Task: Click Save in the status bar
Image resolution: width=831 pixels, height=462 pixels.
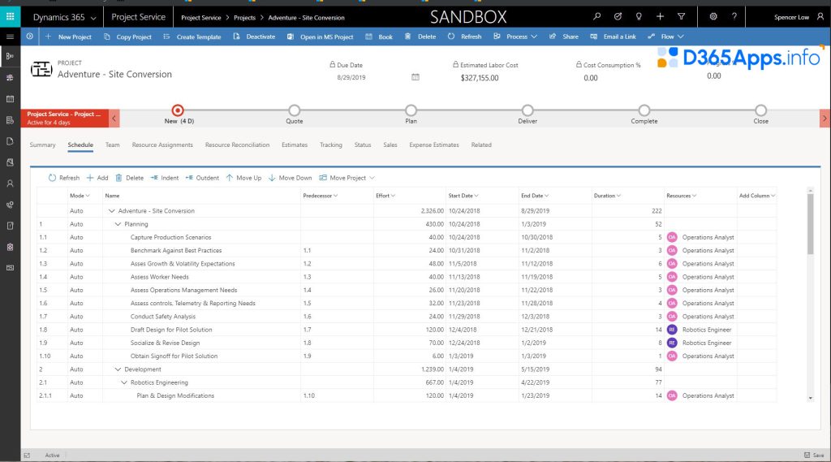Action: pyautogui.click(x=814, y=456)
